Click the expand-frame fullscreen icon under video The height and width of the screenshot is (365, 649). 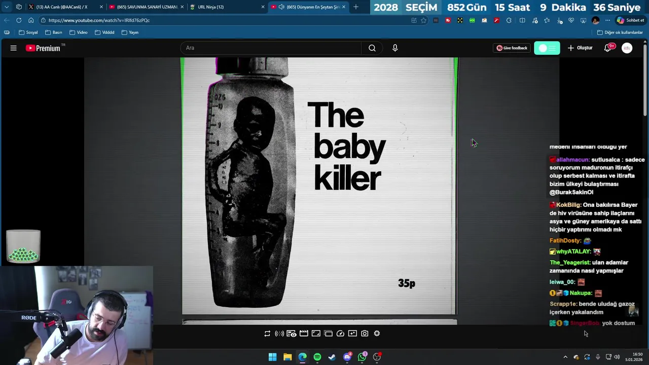316,334
